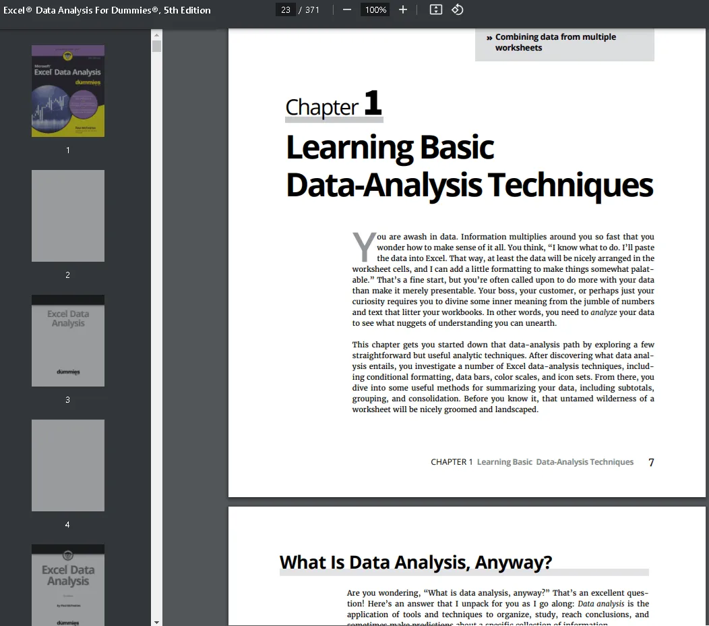Click the 100% zoom level field
709x626 pixels.
click(375, 10)
